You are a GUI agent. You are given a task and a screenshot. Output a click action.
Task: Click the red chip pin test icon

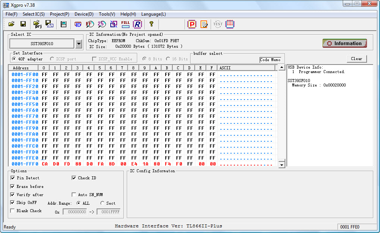(x=230, y=24)
